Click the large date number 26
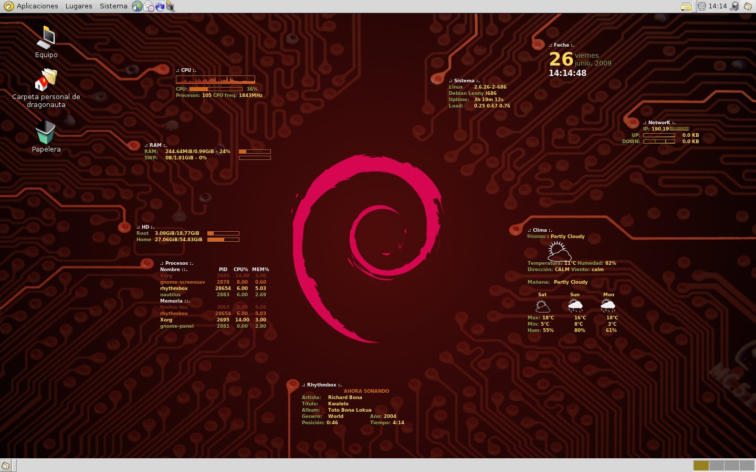The width and height of the screenshot is (756, 472). click(x=561, y=59)
